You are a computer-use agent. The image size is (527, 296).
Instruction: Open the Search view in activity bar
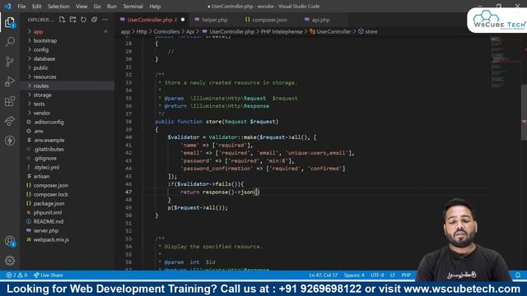tap(10, 42)
